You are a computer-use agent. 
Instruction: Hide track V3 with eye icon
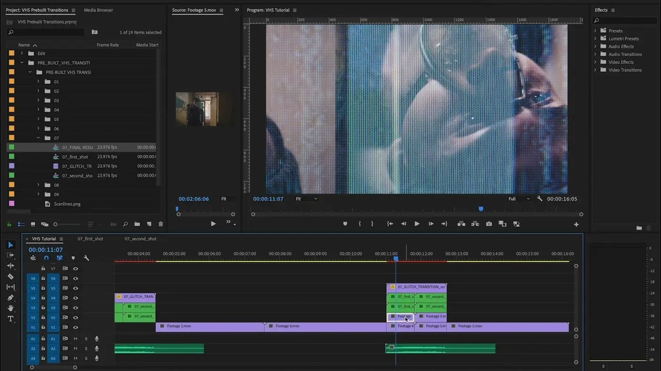(x=76, y=308)
